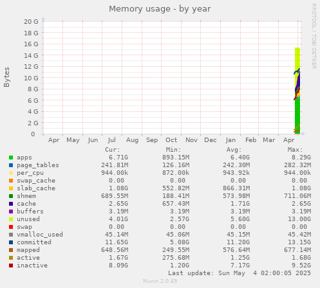Click the apps green legend swatch
The image size is (320, 288).
[11, 157]
